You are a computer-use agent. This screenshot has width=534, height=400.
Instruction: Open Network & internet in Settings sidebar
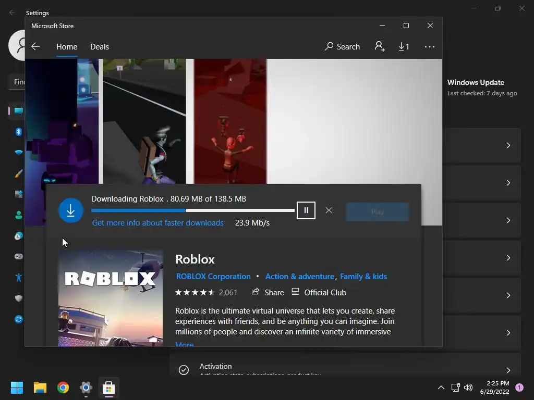(19, 153)
